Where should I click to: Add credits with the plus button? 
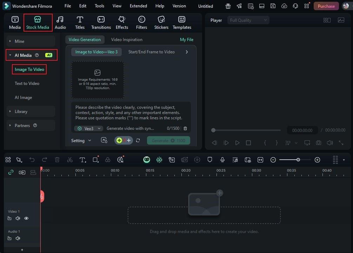click(129, 140)
